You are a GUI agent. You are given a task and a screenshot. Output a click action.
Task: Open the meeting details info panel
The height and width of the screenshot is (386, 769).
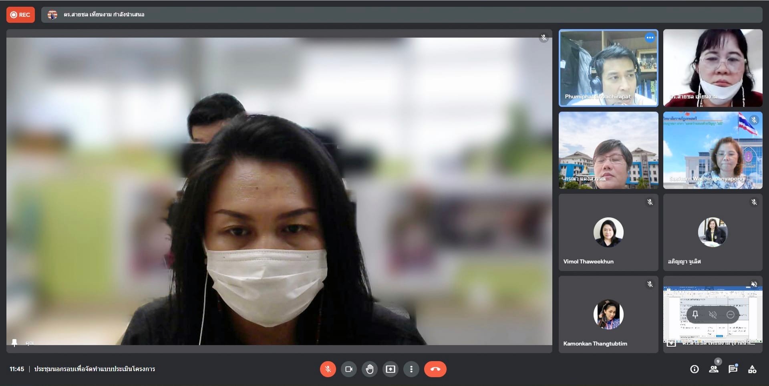point(695,369)
